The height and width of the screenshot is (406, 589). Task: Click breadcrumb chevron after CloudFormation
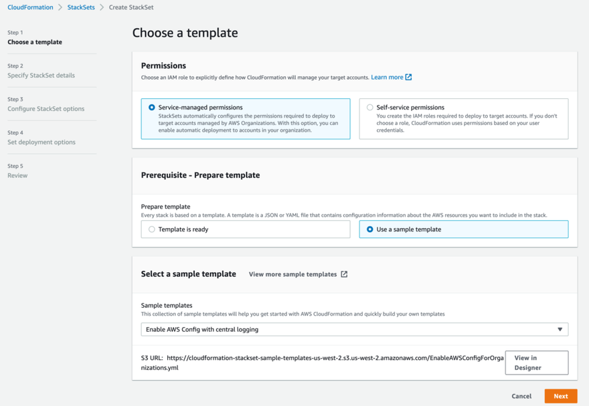click(60, 7)
